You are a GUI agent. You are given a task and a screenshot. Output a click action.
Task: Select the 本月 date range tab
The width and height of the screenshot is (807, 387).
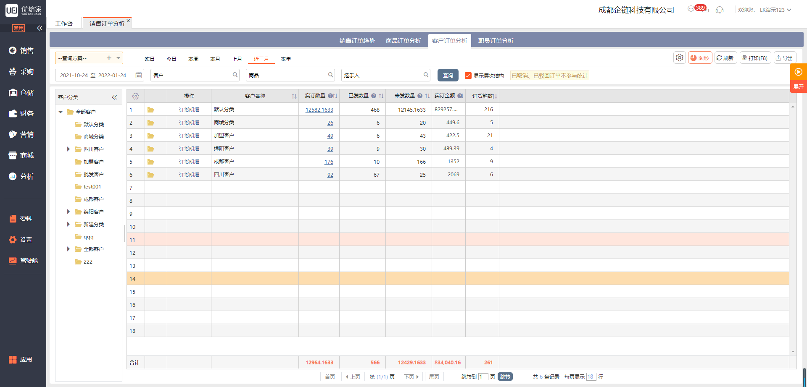215,59
